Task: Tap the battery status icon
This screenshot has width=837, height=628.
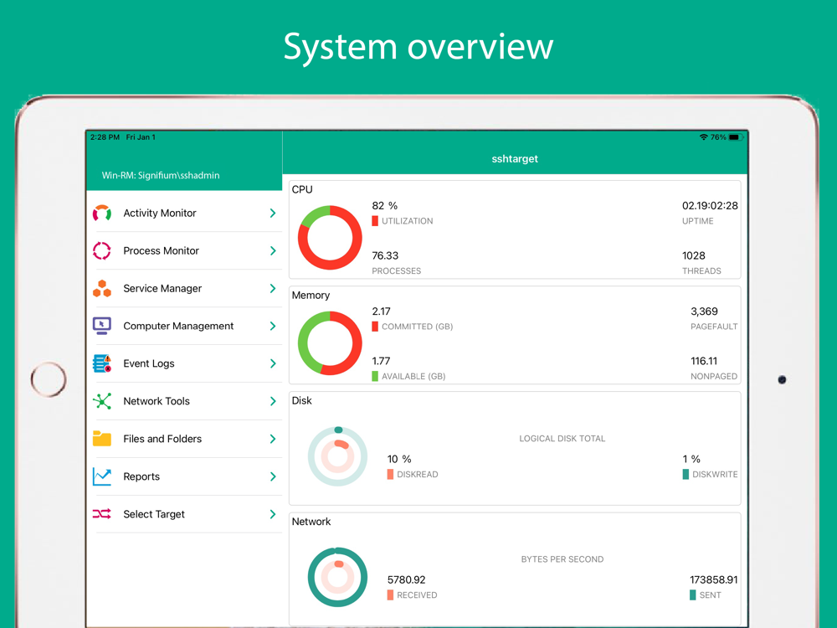Action: coord(736,137)
